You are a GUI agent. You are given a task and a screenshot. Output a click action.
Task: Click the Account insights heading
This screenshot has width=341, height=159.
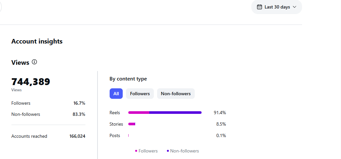point(37,41)
